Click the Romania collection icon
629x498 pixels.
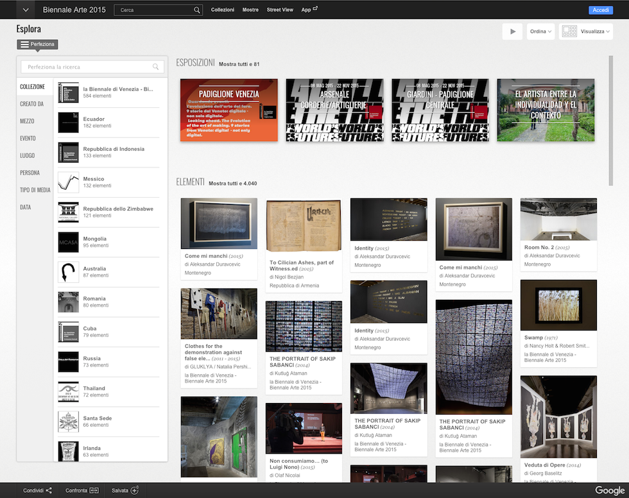(x=68, y=302)
